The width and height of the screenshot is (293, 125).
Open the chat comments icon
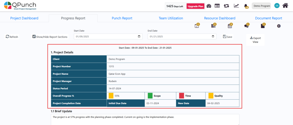coord(246,26)
